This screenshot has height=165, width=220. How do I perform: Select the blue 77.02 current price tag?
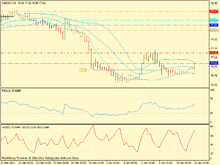point(214,63)
